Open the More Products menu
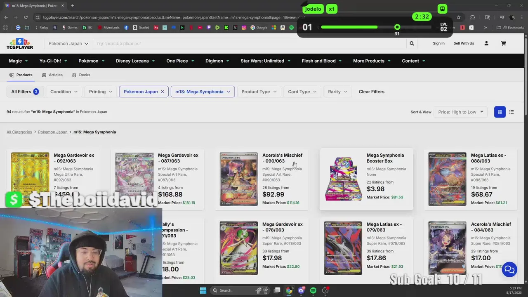The image size is (528, 297). pyautogui.click(x=372, y=61)
